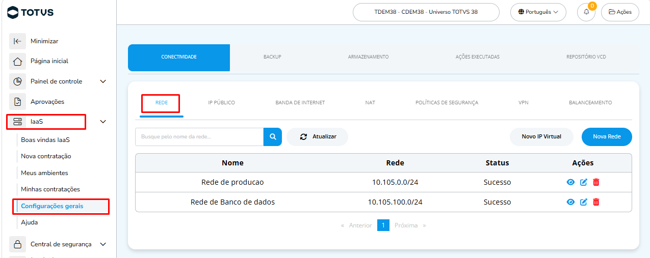The height and width of the screenshot is (258, 650).
Task: Open the REPOSITÓRIO VCD tab
Action: point(586,58)
